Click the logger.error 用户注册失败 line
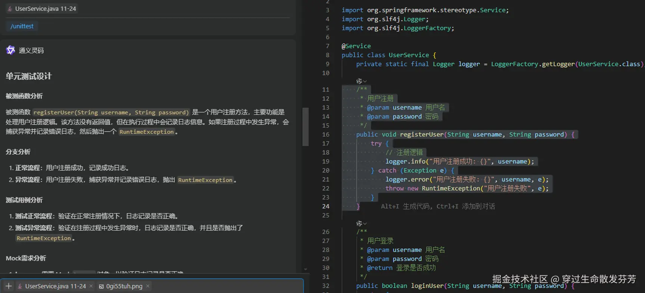Viewport: 645px width, 293px height. point(467,179)
